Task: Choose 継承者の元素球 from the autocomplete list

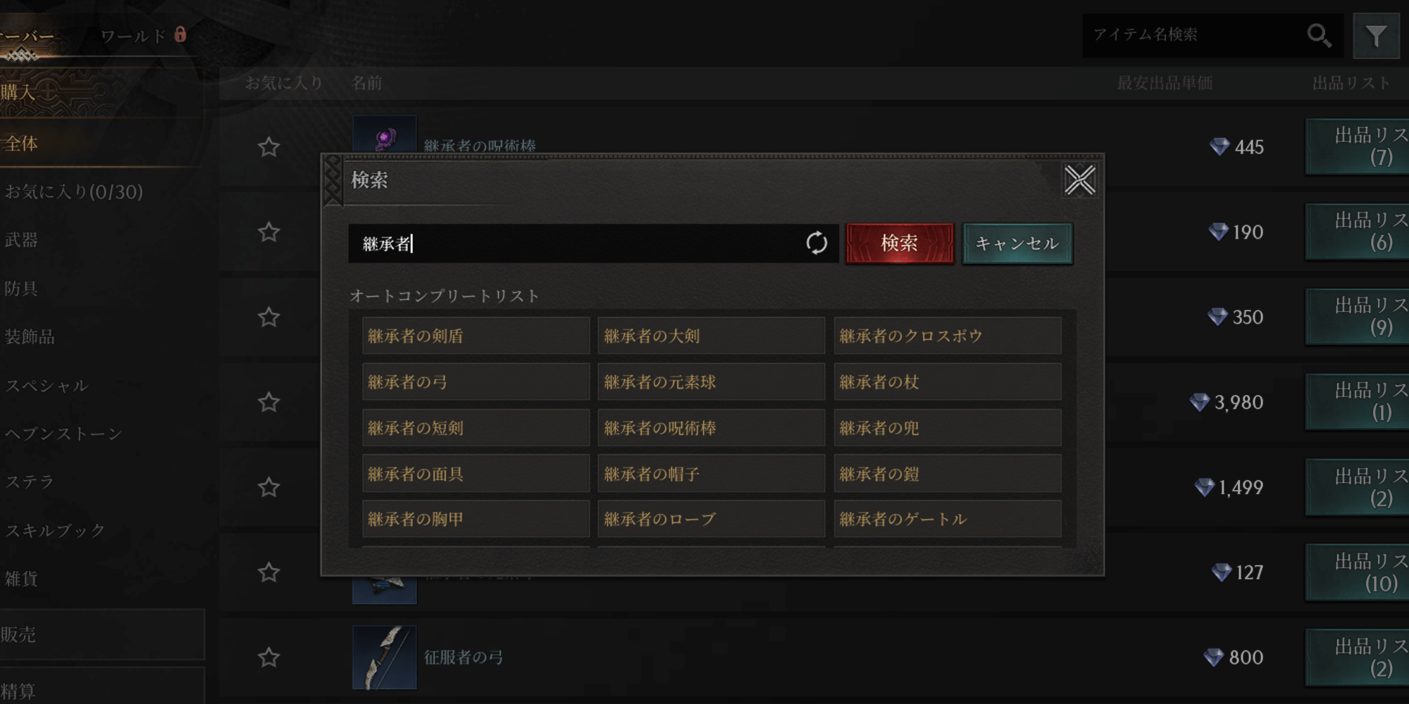Action: (x=711, y=382)
